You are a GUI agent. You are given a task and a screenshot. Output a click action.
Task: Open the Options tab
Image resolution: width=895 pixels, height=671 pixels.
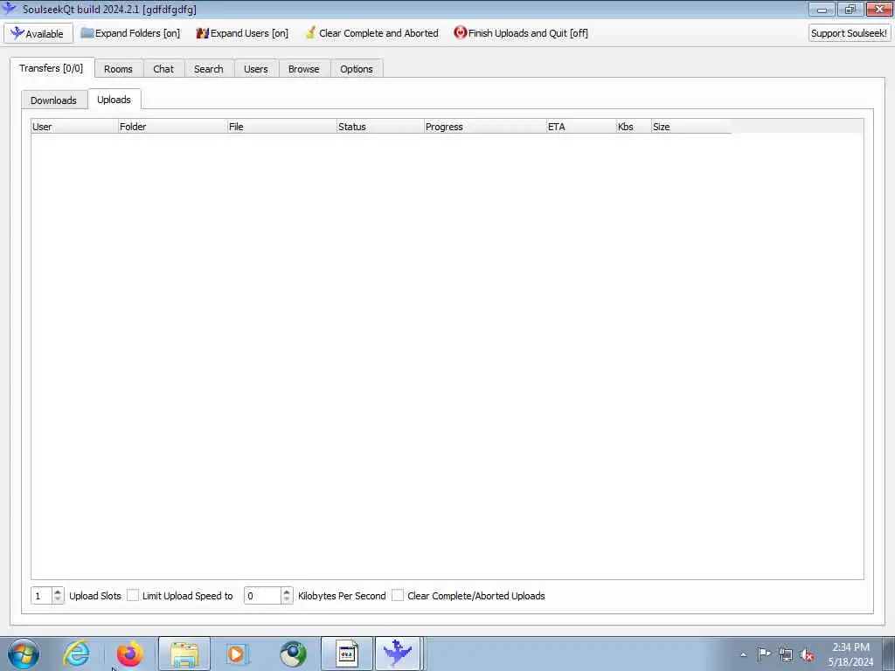(357, 69)
